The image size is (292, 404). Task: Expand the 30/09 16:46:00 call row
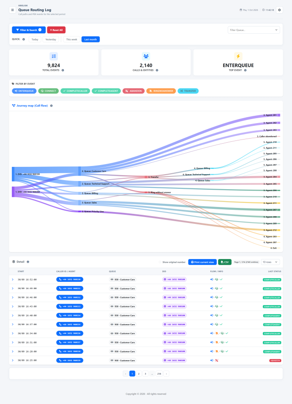pos(13,297)
